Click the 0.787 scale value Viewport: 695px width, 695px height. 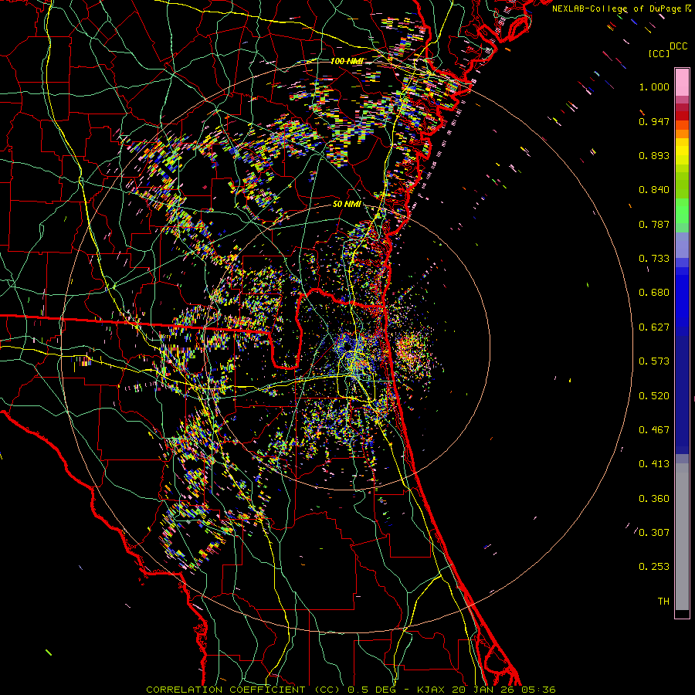[x=654, y=224]
